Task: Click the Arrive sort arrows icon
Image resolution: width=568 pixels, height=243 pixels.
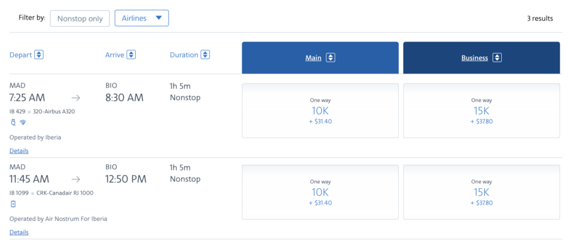Action: click(131, 55)
